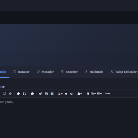Insert a code block
The image size is (138, 138).
(x=72, y=94)
